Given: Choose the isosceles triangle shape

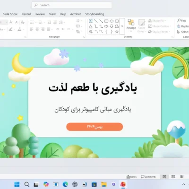Looking at the screenshot, I should [91, 26].
